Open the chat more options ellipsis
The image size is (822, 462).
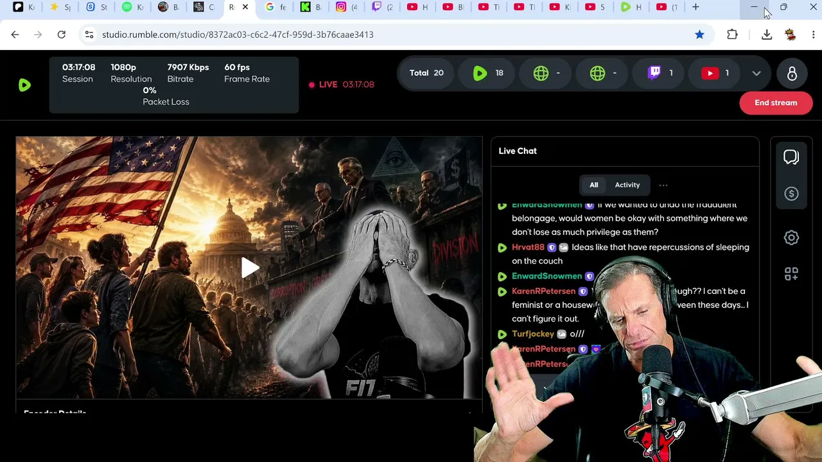click(663, 185)
